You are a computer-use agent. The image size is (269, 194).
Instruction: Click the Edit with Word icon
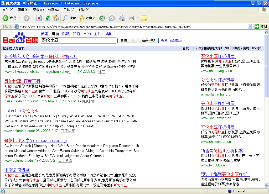point(132,18)
